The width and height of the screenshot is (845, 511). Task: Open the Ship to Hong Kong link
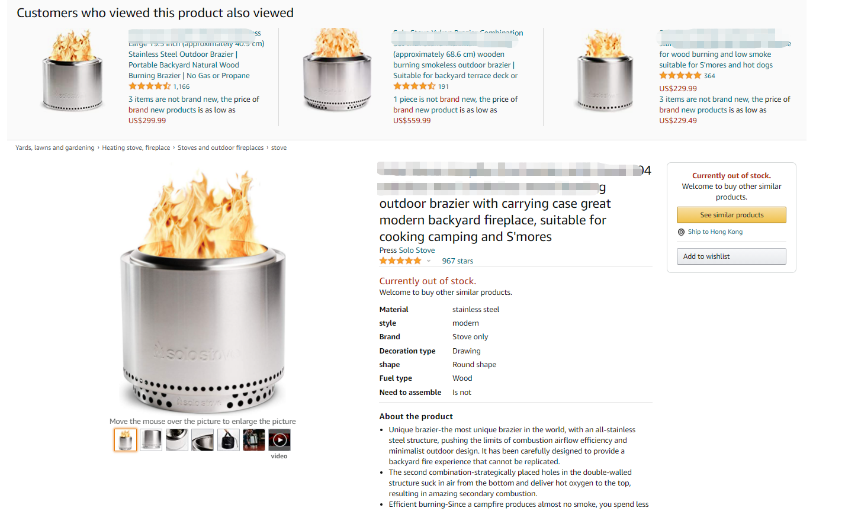tap(715, 232)
